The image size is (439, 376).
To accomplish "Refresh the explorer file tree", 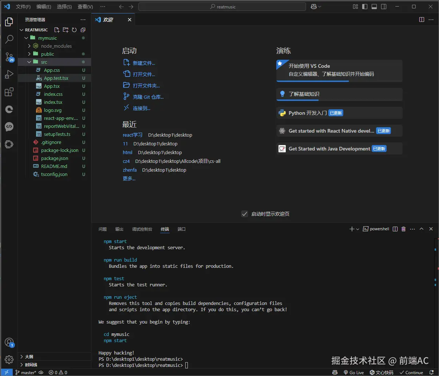I will click(x=74, y=30).
